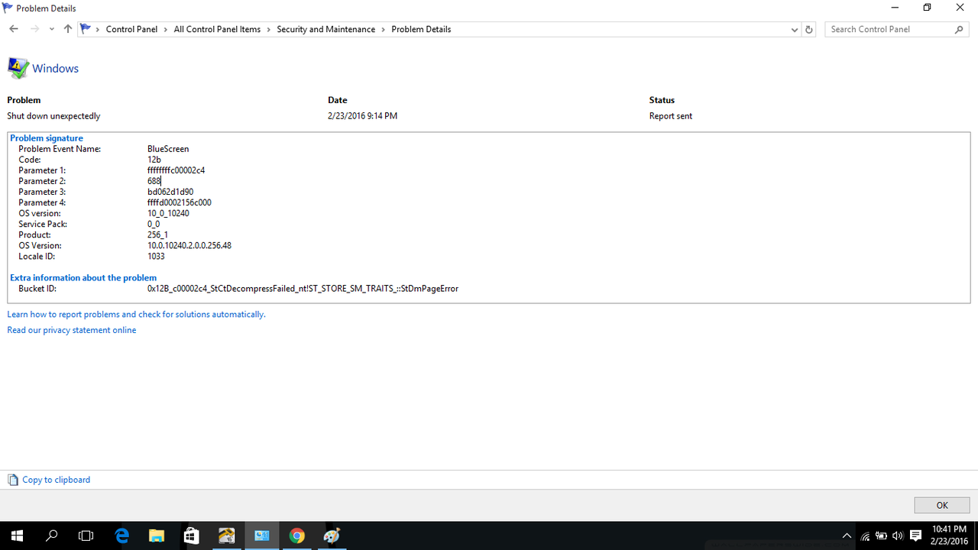The height and width of the screenshot is (550, 978).
Task: Show hidden system tray icons
Action: click(x=847, y=535)
